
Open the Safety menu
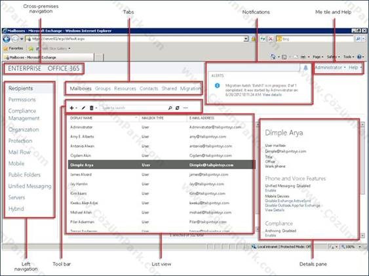tap(333, 57)
